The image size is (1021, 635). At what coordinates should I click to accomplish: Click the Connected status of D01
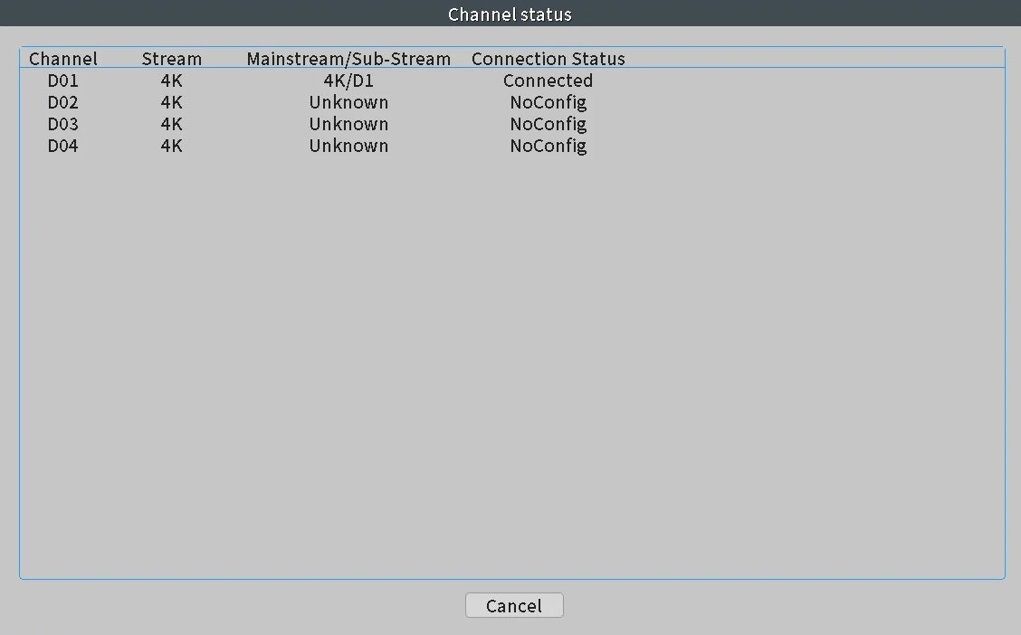549,81
